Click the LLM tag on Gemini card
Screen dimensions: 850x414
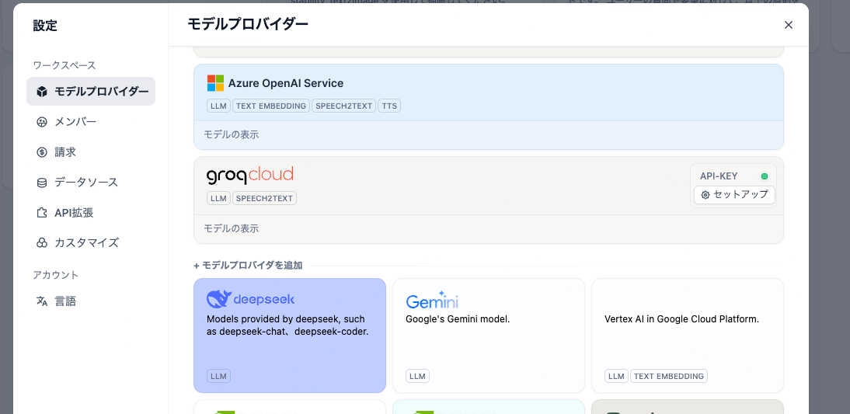(x=417, y=376)
